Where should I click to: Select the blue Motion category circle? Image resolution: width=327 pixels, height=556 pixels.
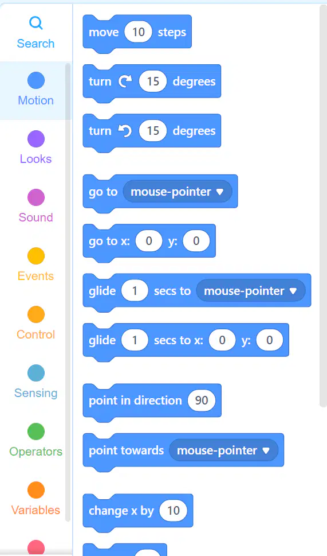[36, 80]
